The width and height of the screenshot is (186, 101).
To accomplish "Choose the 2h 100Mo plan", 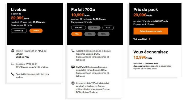I will tap(78, 28).
